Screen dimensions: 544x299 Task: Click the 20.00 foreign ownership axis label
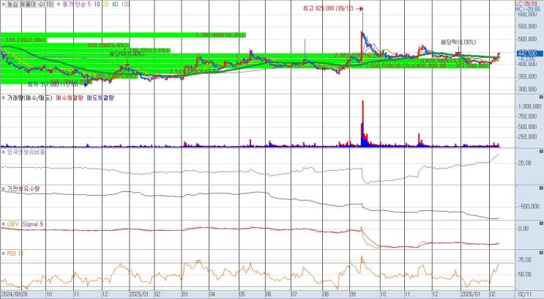(x=525, y=163)
